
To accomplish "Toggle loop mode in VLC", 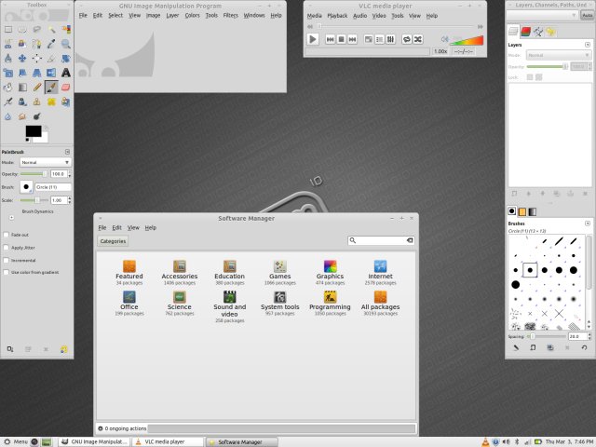I will pos(407,39).
